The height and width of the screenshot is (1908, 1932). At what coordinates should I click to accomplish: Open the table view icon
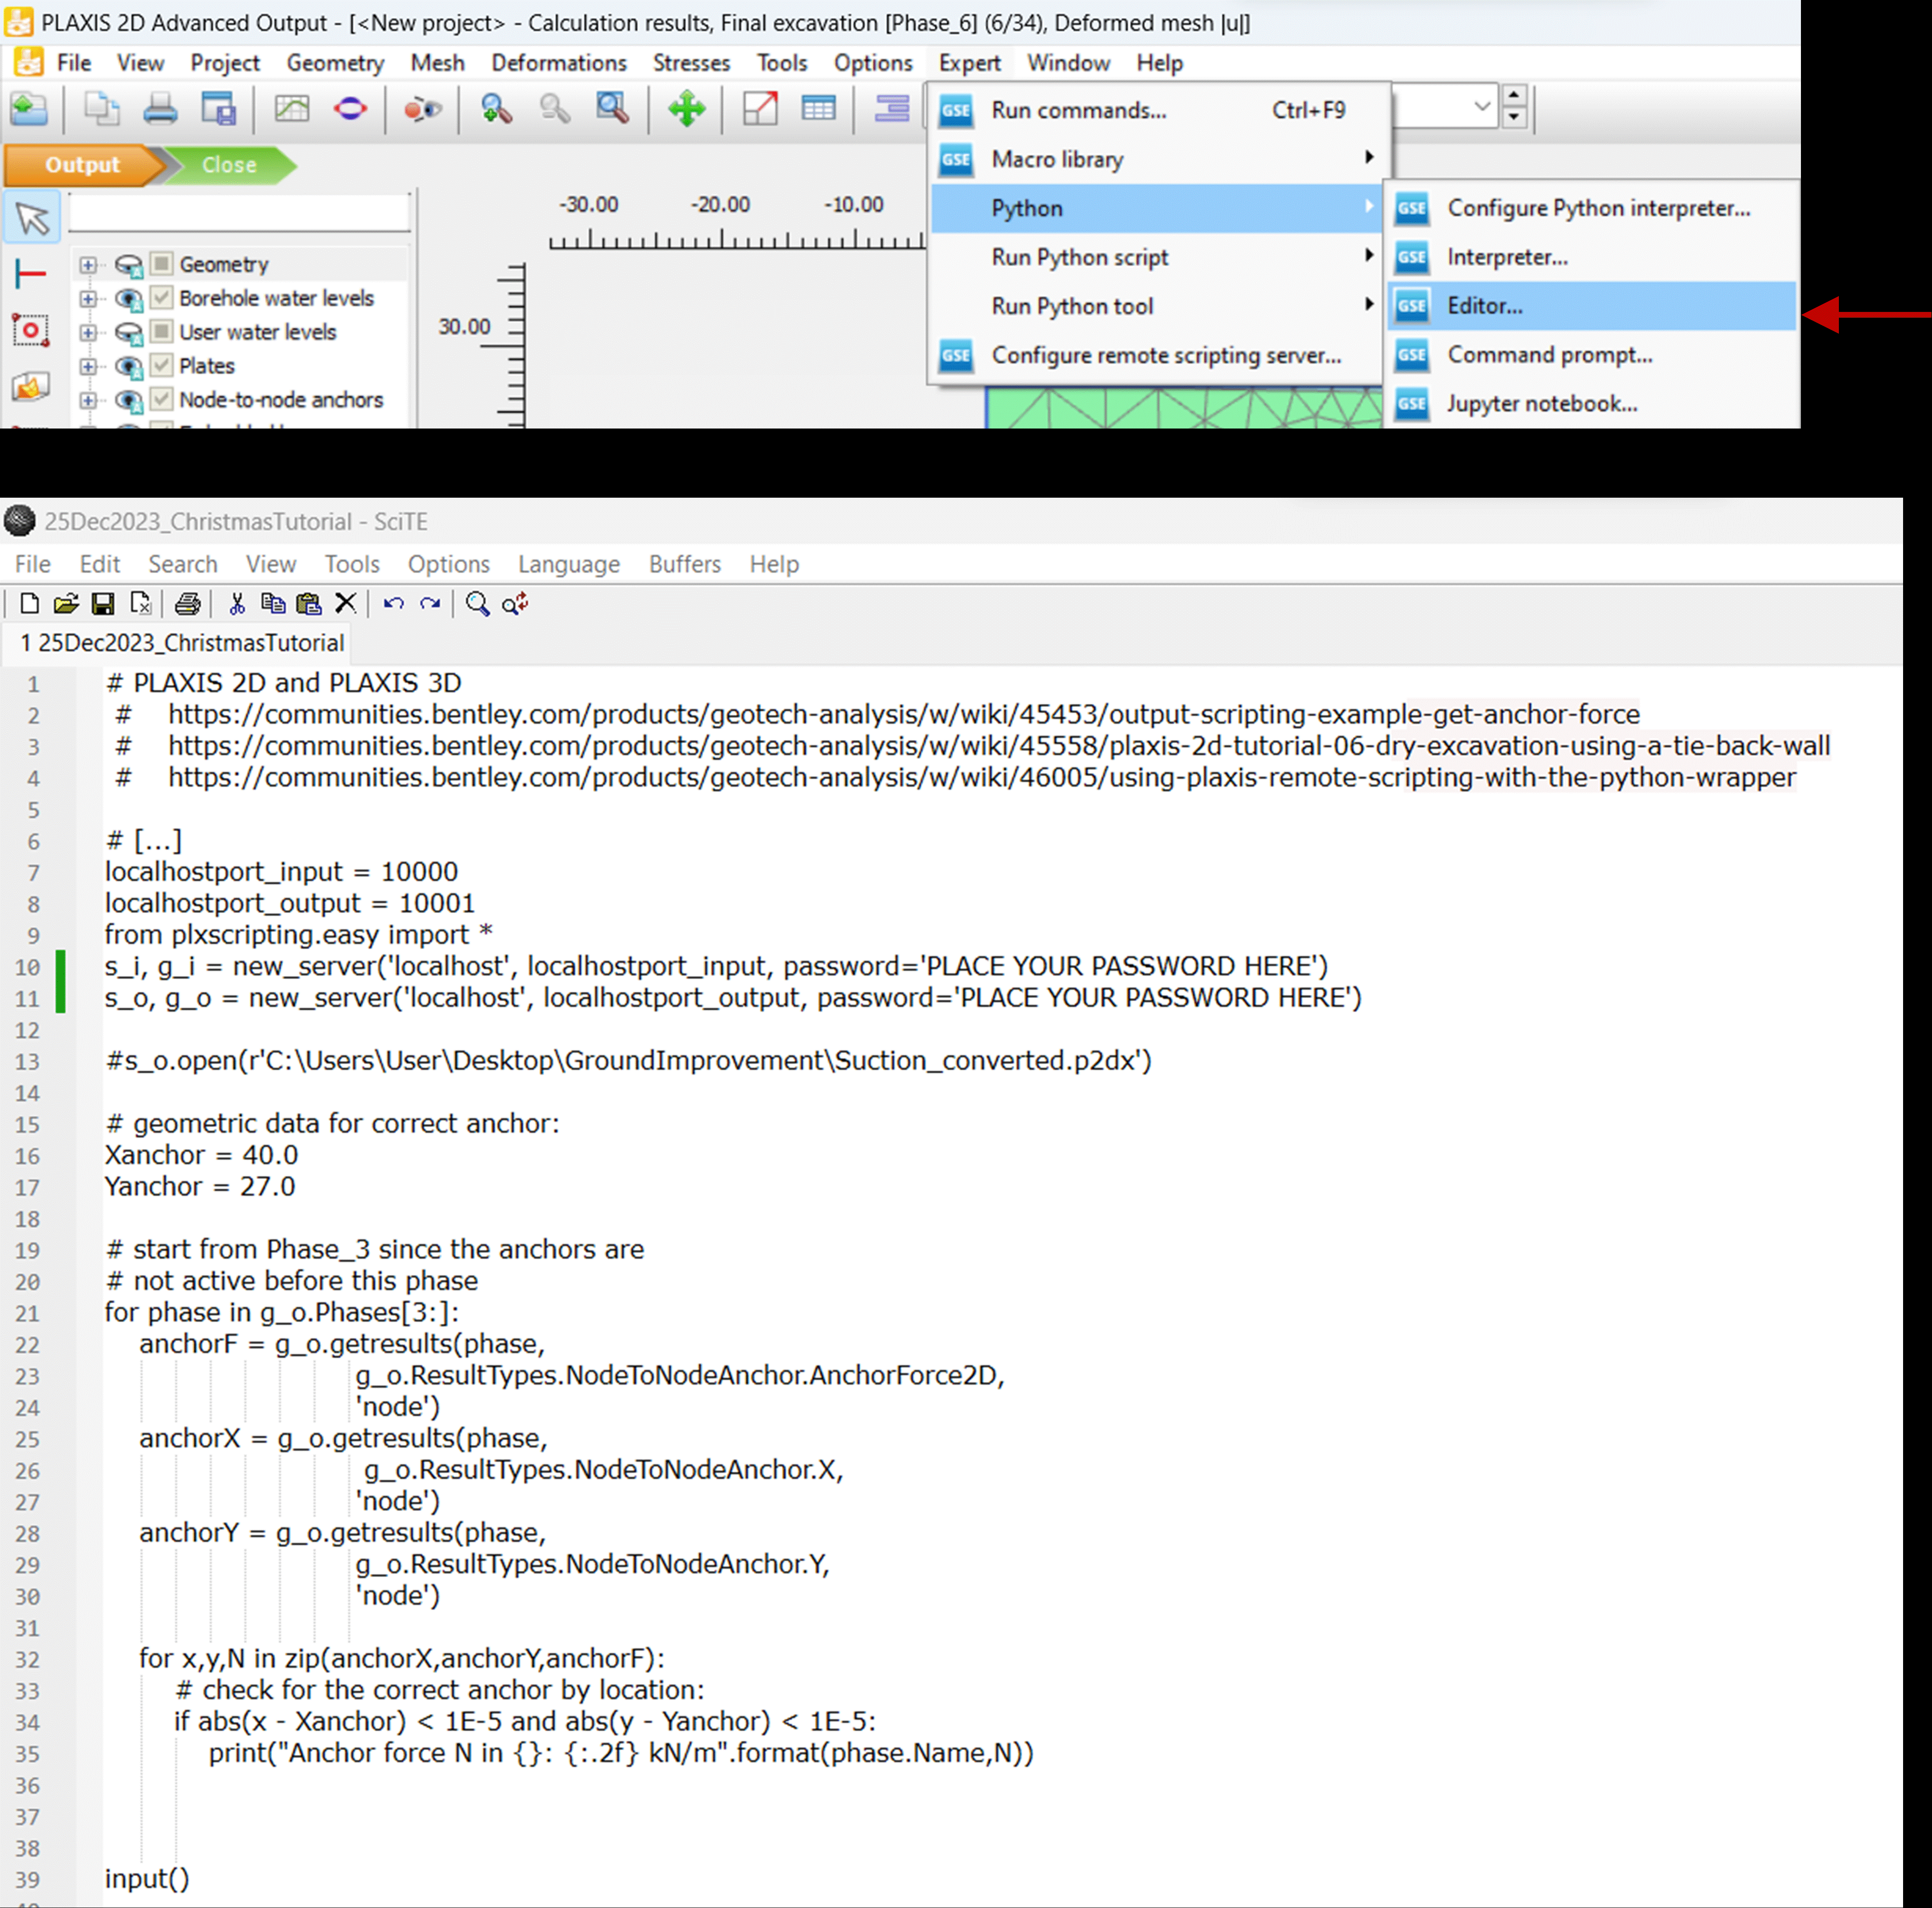pos(818,108)
